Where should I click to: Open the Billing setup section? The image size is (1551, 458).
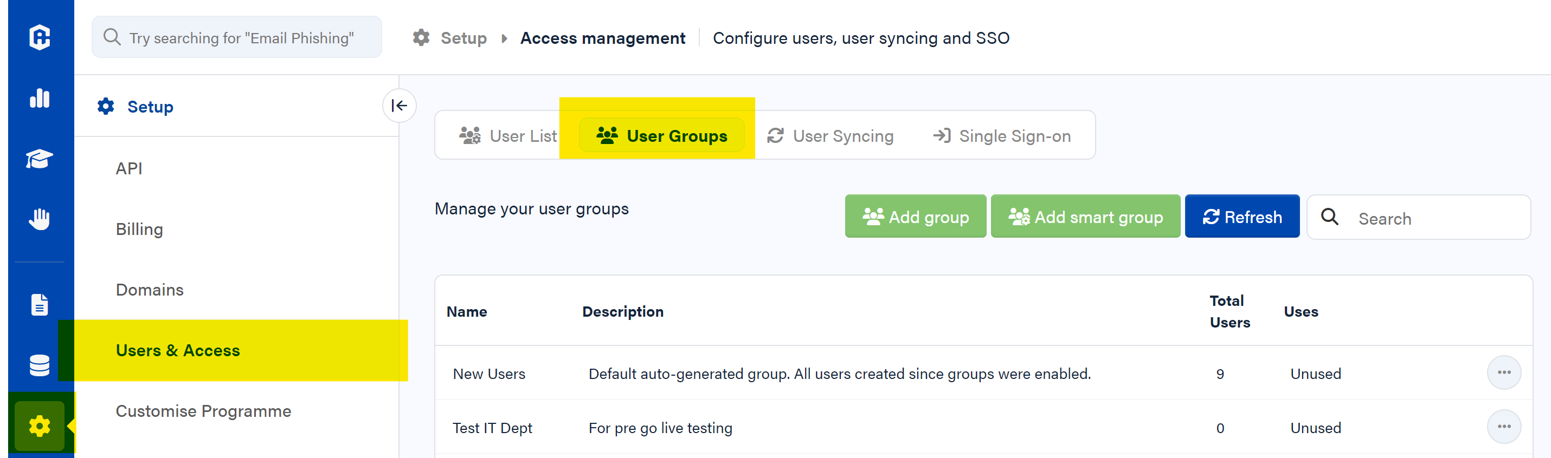(x=139, y=229)
